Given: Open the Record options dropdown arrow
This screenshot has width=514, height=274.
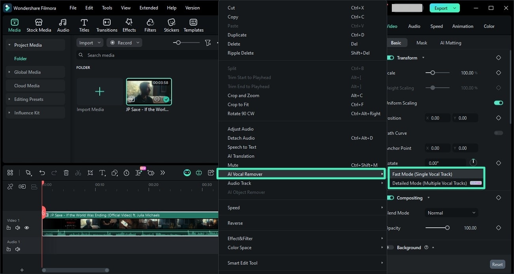Looking at the screenshot, I should click(137, 42).
